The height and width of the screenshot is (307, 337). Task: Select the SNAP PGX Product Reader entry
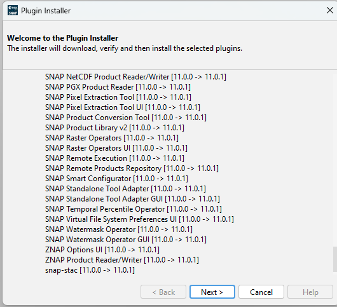pos(118,87)
